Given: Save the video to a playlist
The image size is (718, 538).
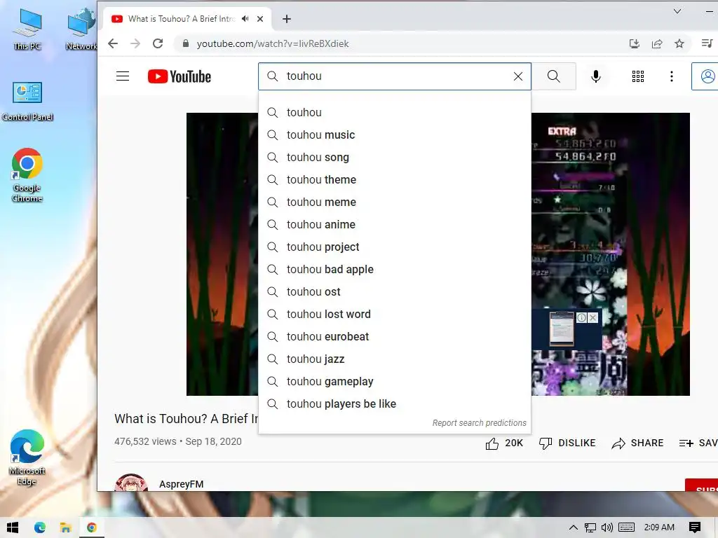Looking at the screenshot, I should tap(698, 443).
